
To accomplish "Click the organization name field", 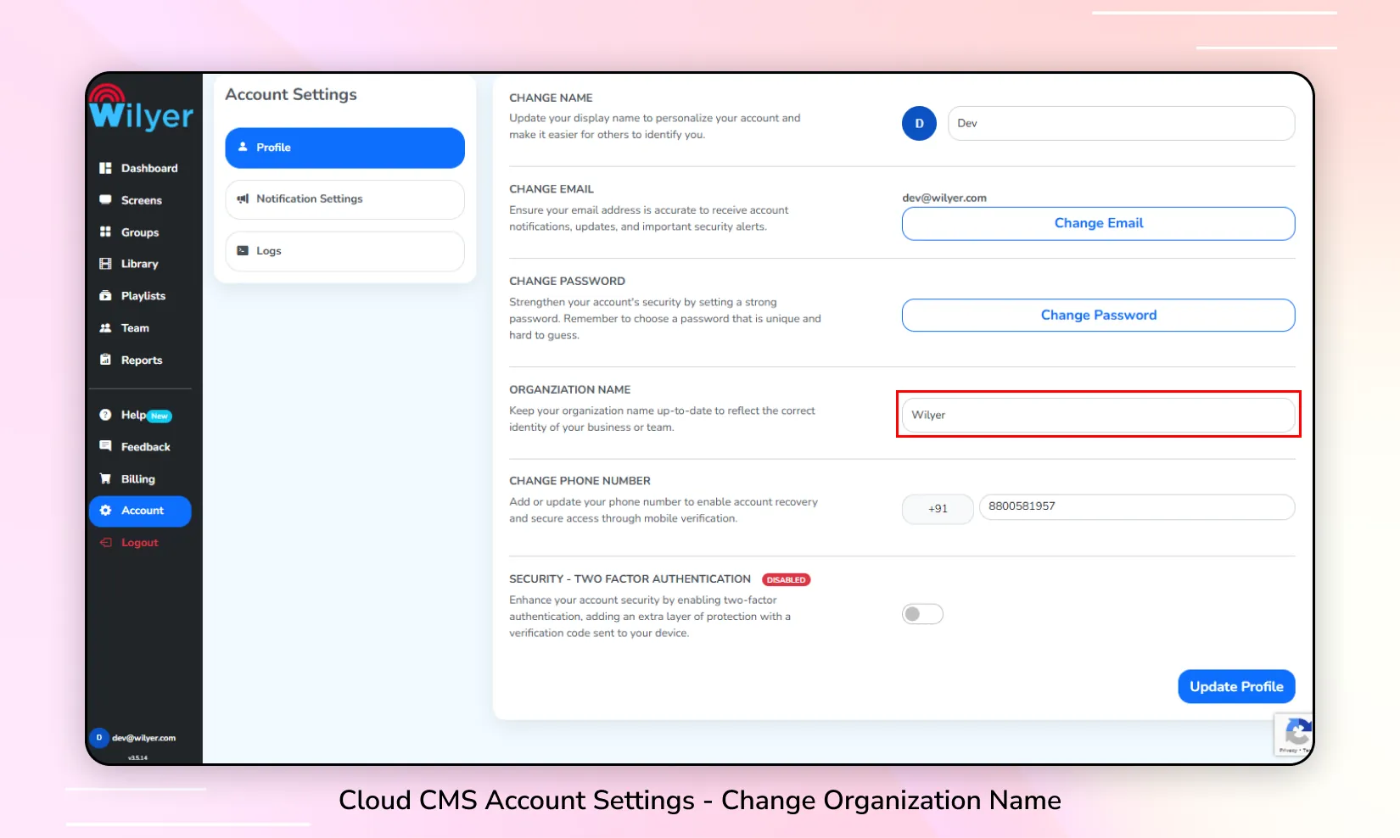I will (1098, 415).
